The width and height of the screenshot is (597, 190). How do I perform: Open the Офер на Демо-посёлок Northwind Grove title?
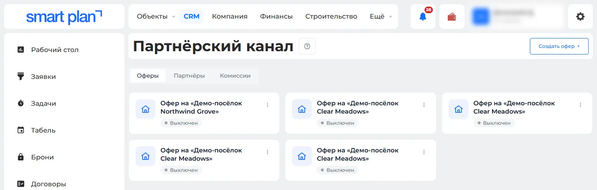[x=201, y=107]
